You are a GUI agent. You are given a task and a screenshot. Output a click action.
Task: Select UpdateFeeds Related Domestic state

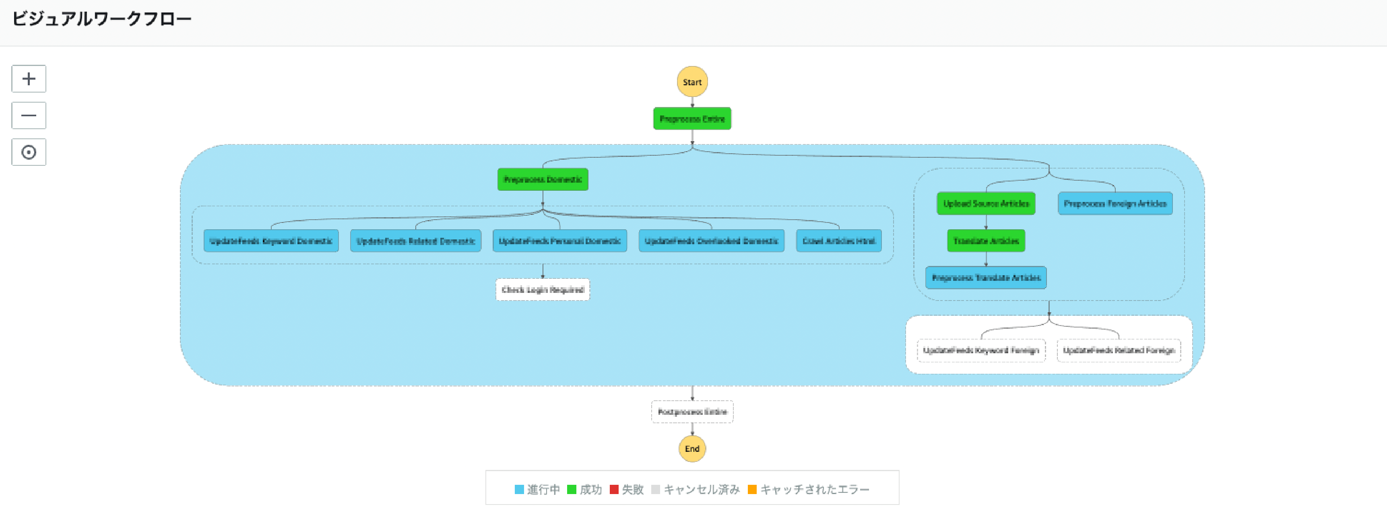(x=416, y=241)
